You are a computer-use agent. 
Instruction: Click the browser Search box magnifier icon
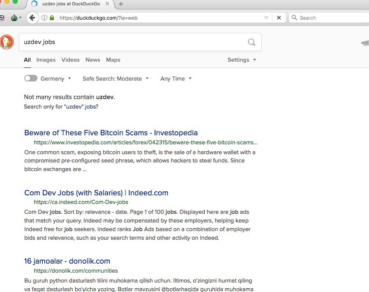click(294, 18)
